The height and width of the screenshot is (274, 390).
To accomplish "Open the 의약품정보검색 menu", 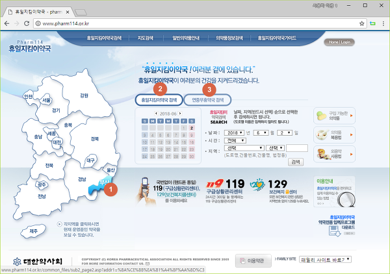I will tap(229, 38).
